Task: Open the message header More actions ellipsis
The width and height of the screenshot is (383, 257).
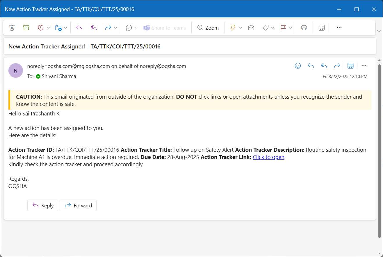Action: [364, 66]
